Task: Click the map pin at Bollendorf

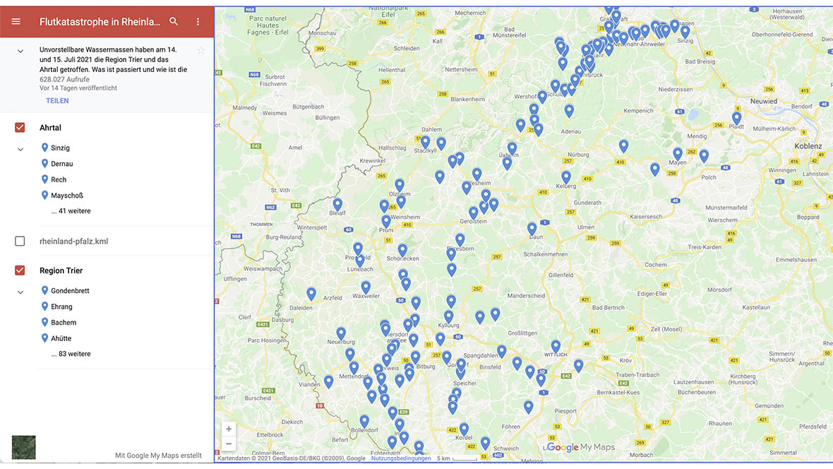Action: 364,423
